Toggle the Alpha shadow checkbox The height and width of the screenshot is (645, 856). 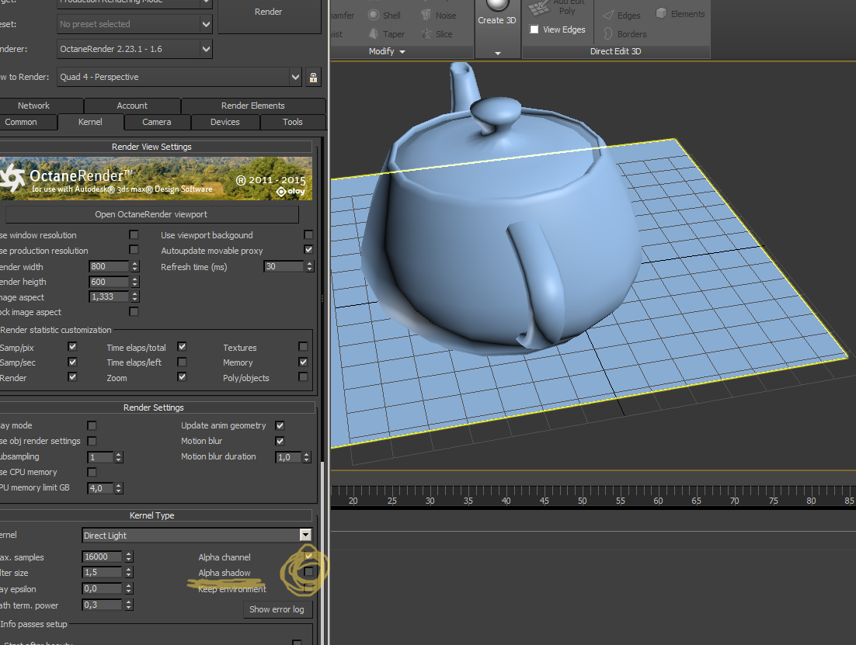coord(308,572)
